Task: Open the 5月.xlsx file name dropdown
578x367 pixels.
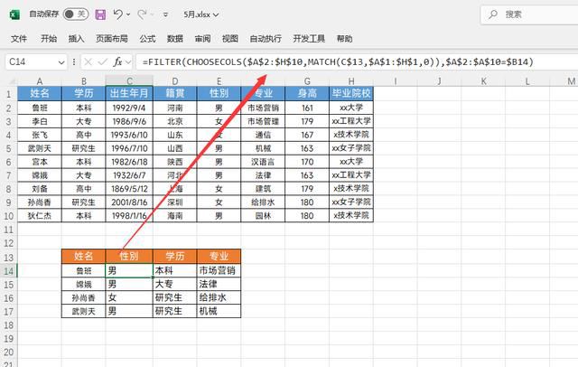Action: [201, 14]
